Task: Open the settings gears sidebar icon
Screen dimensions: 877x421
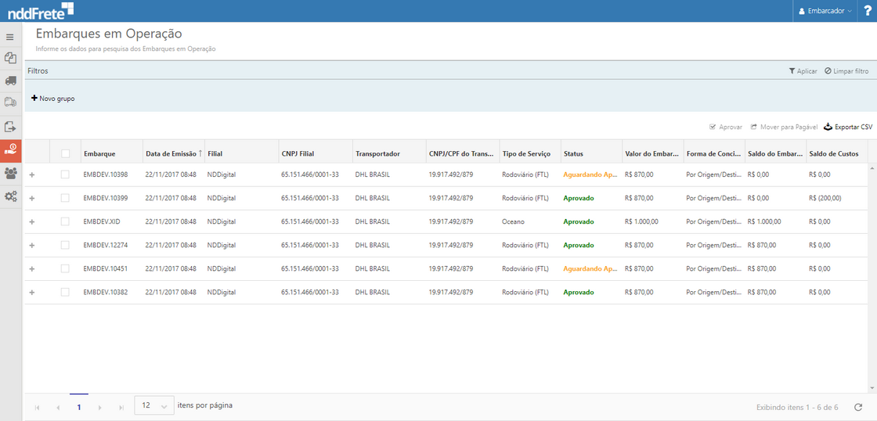Action: tap(10, 196)
